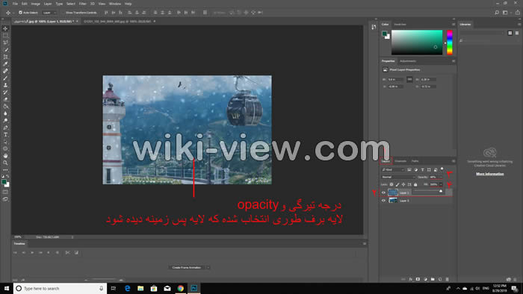The height and width of the screenshot is (294, 523).
Task: Open the Fill value dropdown arrow
Action: point(441,184)
